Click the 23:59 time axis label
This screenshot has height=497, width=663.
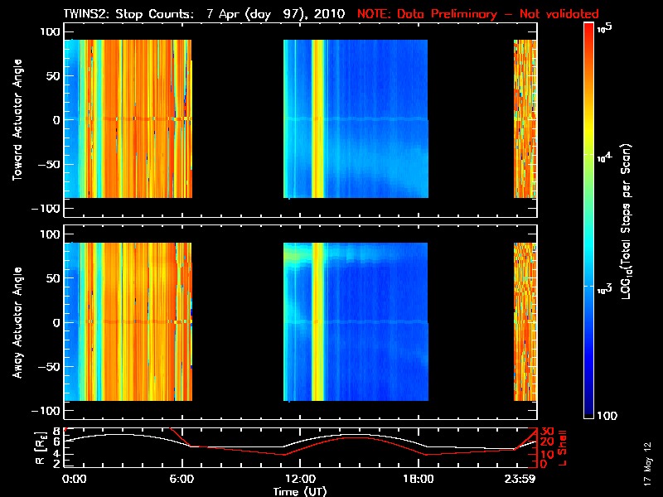click(520, 480)
